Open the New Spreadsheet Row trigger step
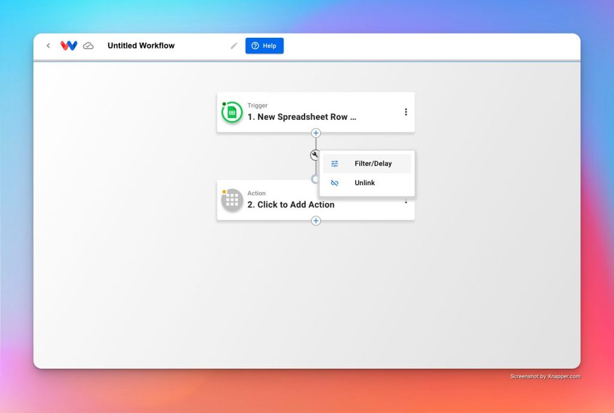 click(x=315, y=112)
